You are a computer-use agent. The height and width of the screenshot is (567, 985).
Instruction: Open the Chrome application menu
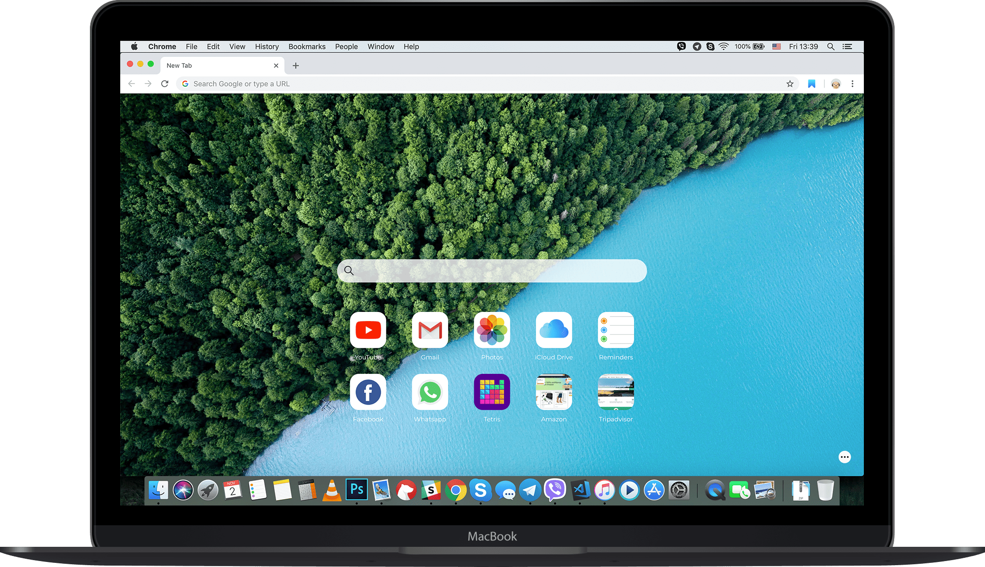pyautogui.click(x=162, y=46)
